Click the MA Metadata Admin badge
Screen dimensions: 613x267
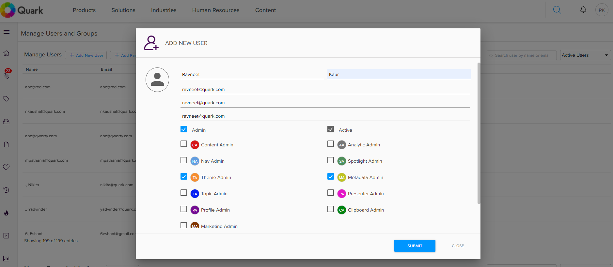point(342,177)
